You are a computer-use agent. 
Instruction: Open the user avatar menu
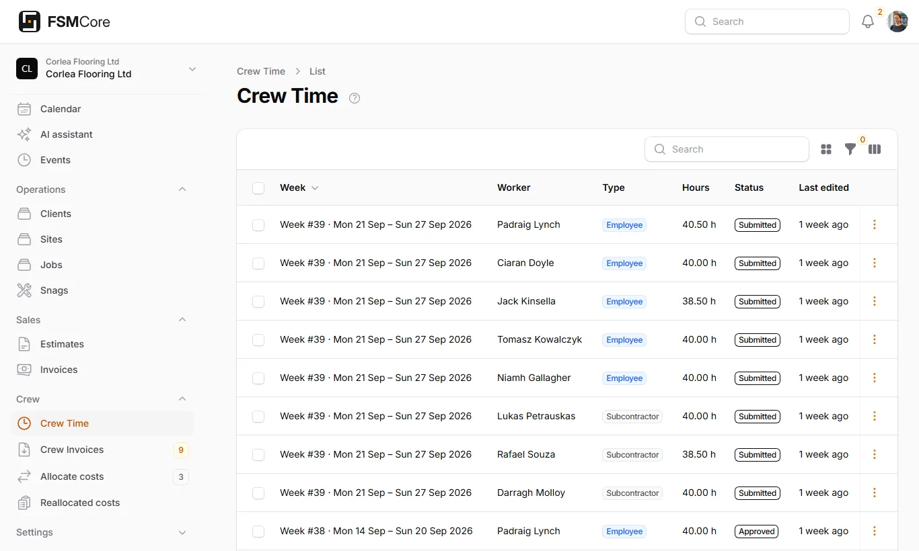coord(897,22)
